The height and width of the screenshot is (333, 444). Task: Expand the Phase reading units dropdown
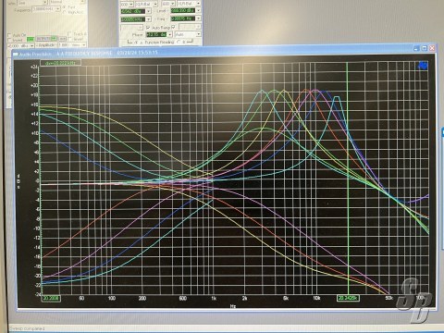pyautogui.click(x=169, y=34)
